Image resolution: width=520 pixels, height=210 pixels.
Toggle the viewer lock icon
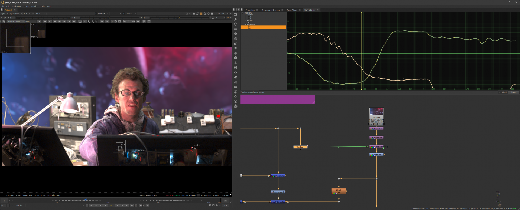(x=216, y=205)
